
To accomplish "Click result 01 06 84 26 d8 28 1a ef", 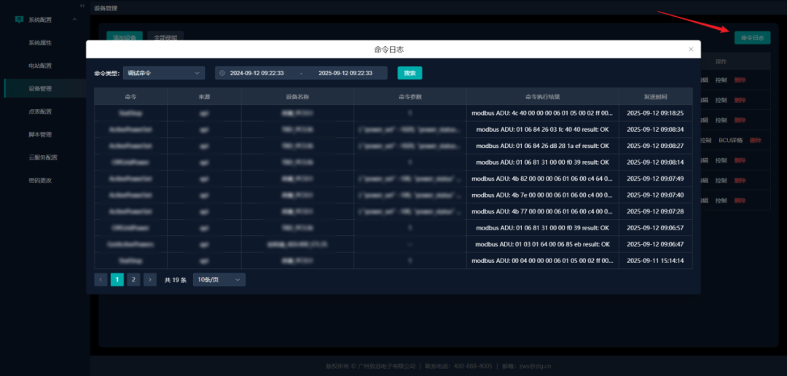I will 543,146.
